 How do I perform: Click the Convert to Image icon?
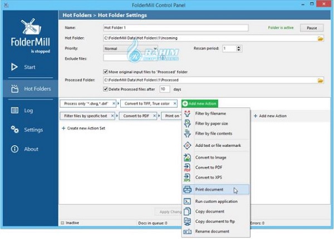coord(187,157)
